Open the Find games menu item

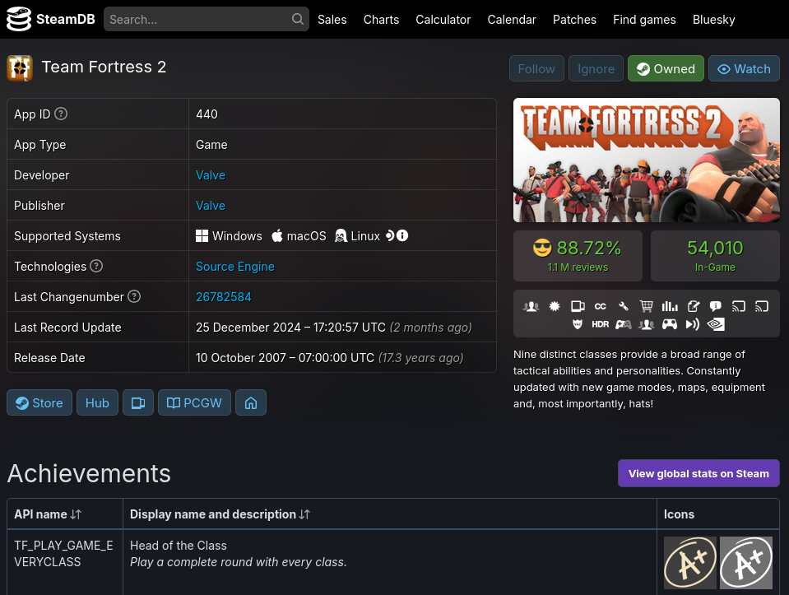click(644, 20)
